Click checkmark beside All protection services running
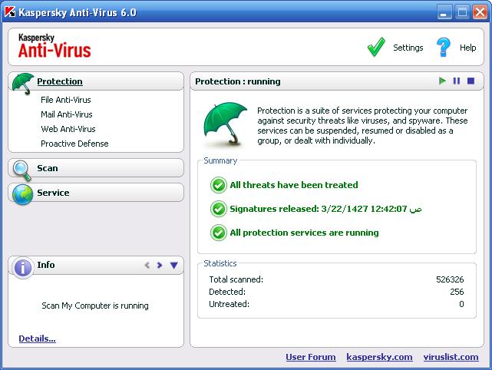 [x=219, y=233]
